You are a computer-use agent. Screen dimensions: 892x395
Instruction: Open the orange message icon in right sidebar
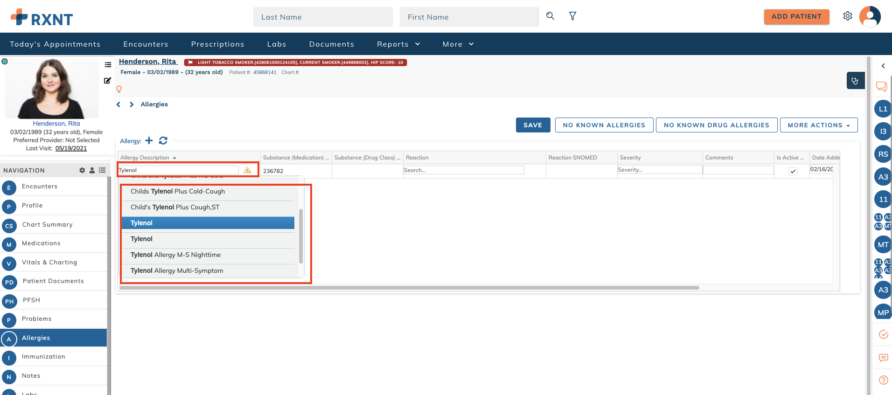(x=883, y=358)
